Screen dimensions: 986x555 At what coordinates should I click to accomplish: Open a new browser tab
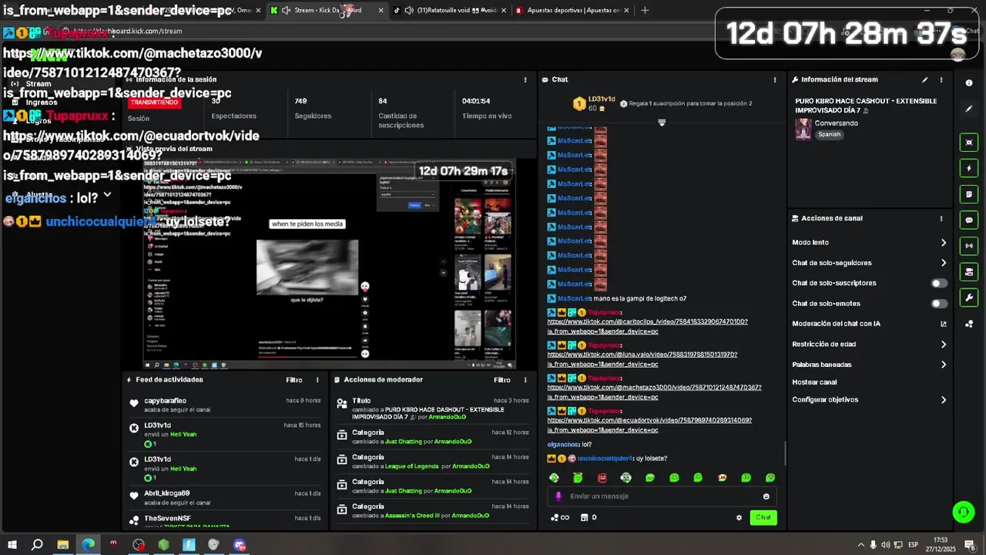pos(645,11)
